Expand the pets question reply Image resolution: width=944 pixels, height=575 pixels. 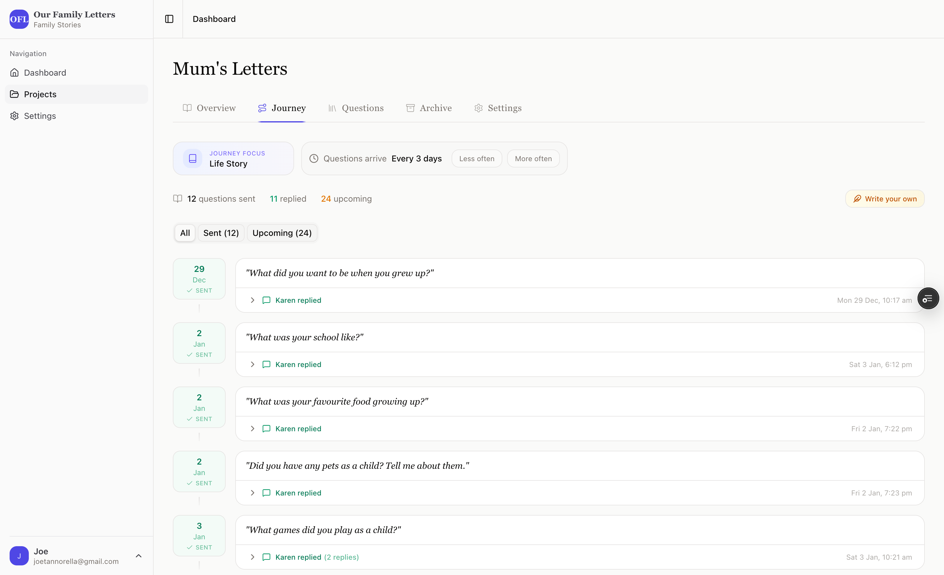(252, 493)
